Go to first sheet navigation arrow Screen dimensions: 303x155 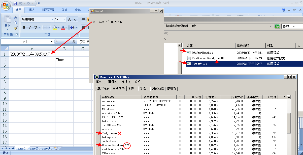point(3,148)
